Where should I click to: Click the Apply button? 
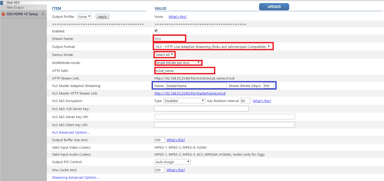102,17
